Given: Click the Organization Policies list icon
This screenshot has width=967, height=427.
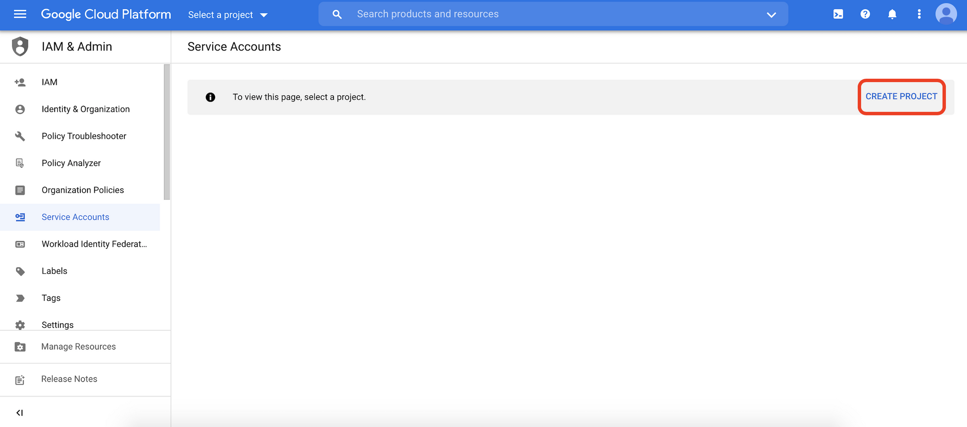Looking at the screenshot, I should [20, 190].
